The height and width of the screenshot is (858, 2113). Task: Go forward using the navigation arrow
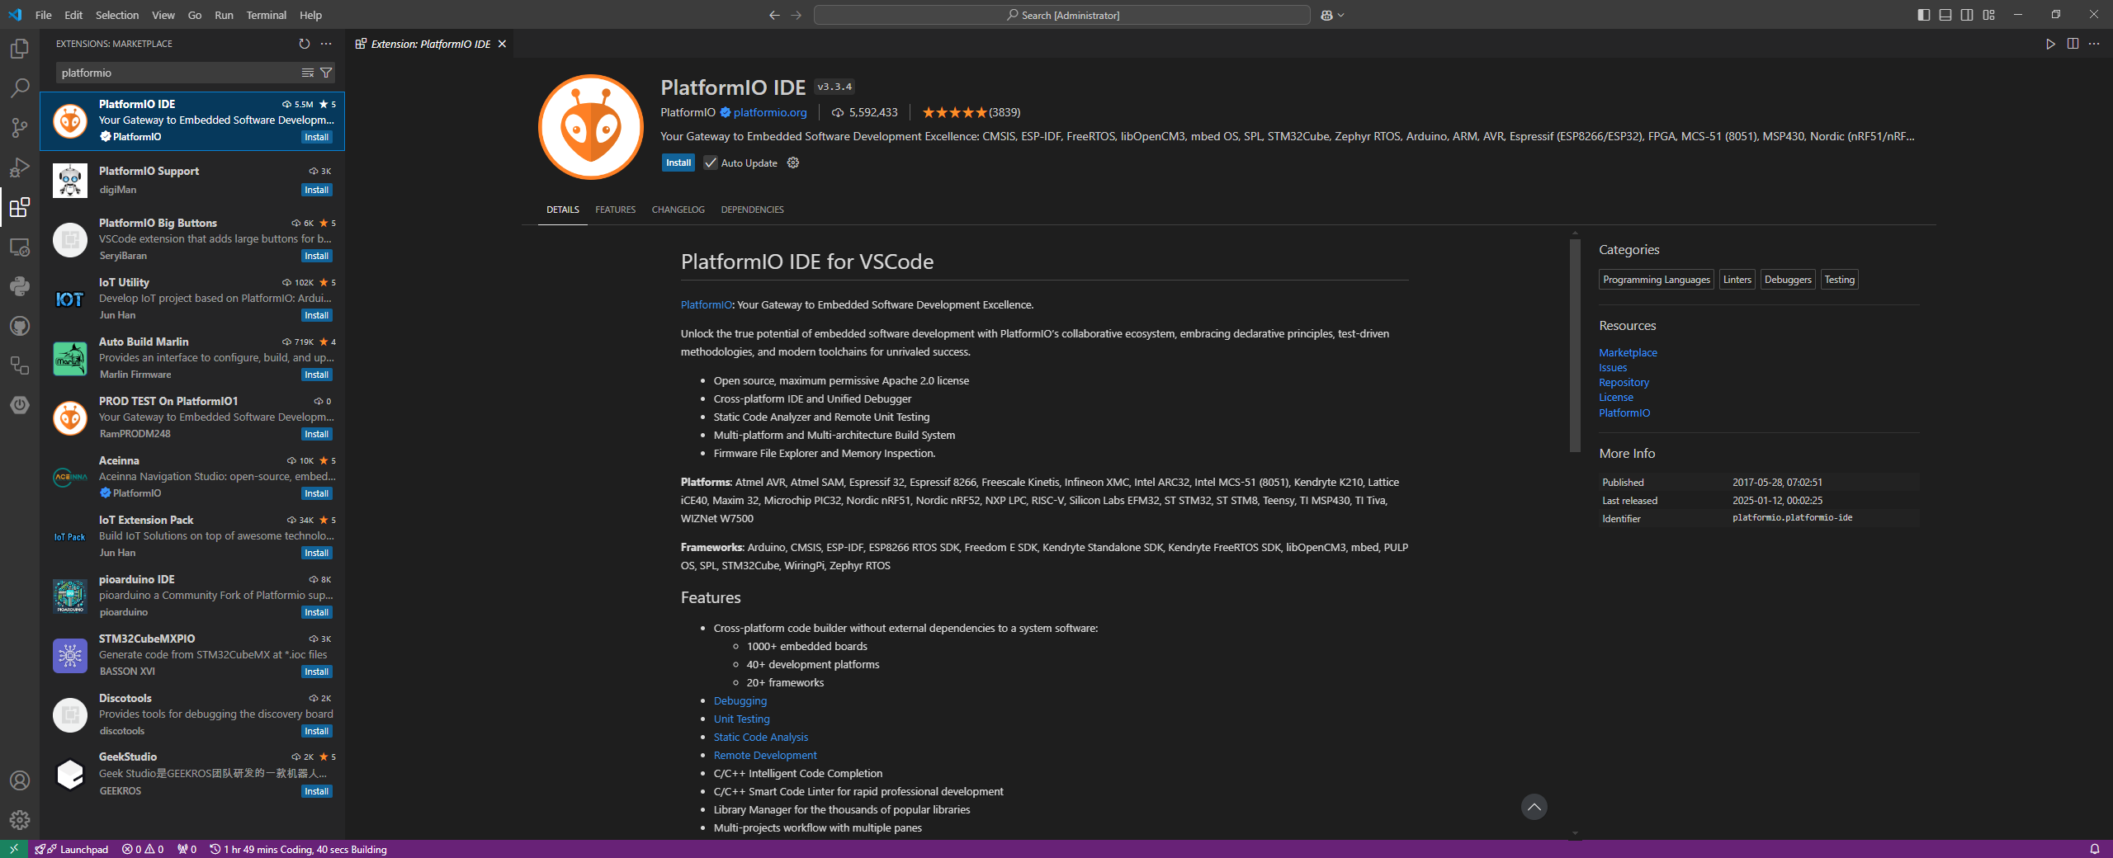[796, 15]
